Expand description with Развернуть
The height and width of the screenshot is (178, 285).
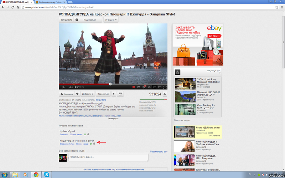coord(113,119)
